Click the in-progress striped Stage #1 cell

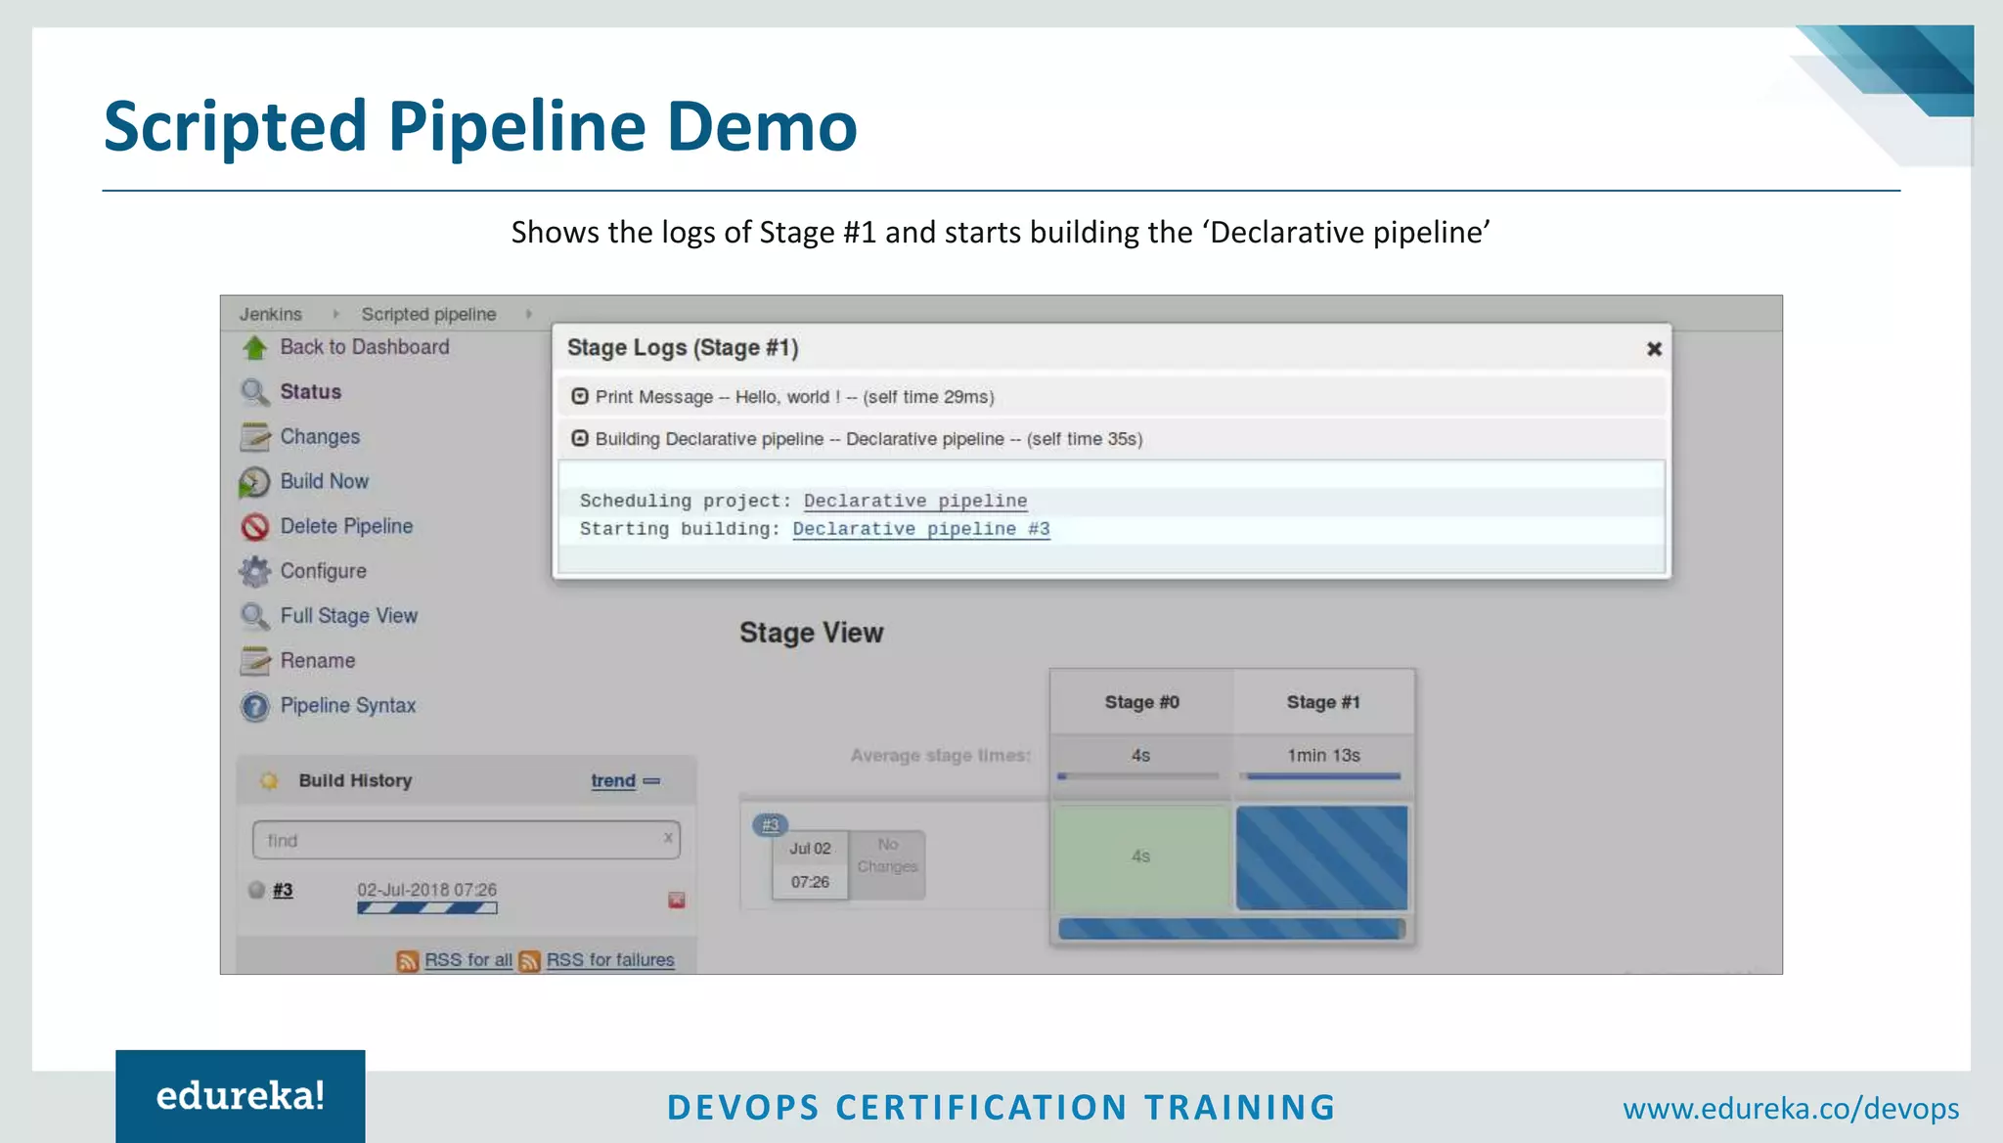(x=1322, y=857)
